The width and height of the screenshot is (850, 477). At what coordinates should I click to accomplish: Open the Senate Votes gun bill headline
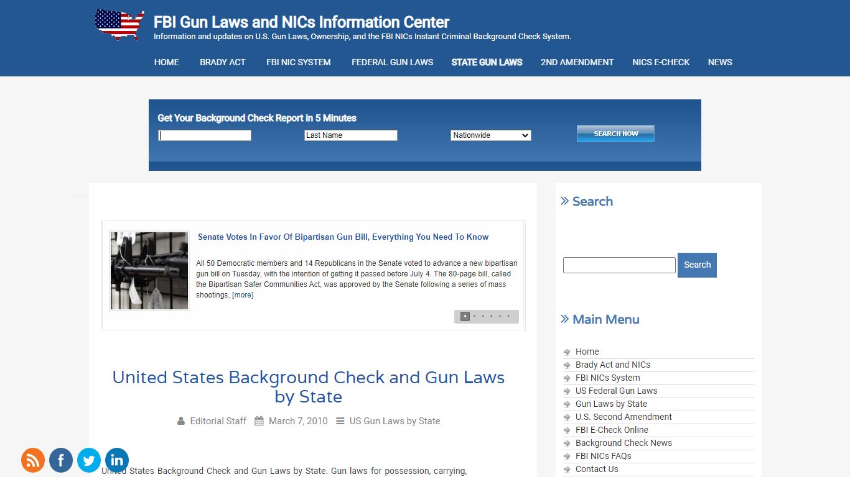pyautogui.click(x=343, y=237)
